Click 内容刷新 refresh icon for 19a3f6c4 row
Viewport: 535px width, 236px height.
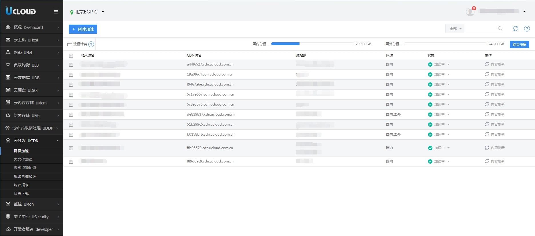487,74
